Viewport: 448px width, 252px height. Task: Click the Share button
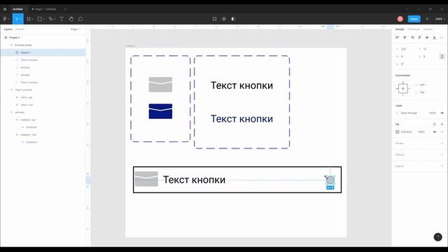pos(414,19)
